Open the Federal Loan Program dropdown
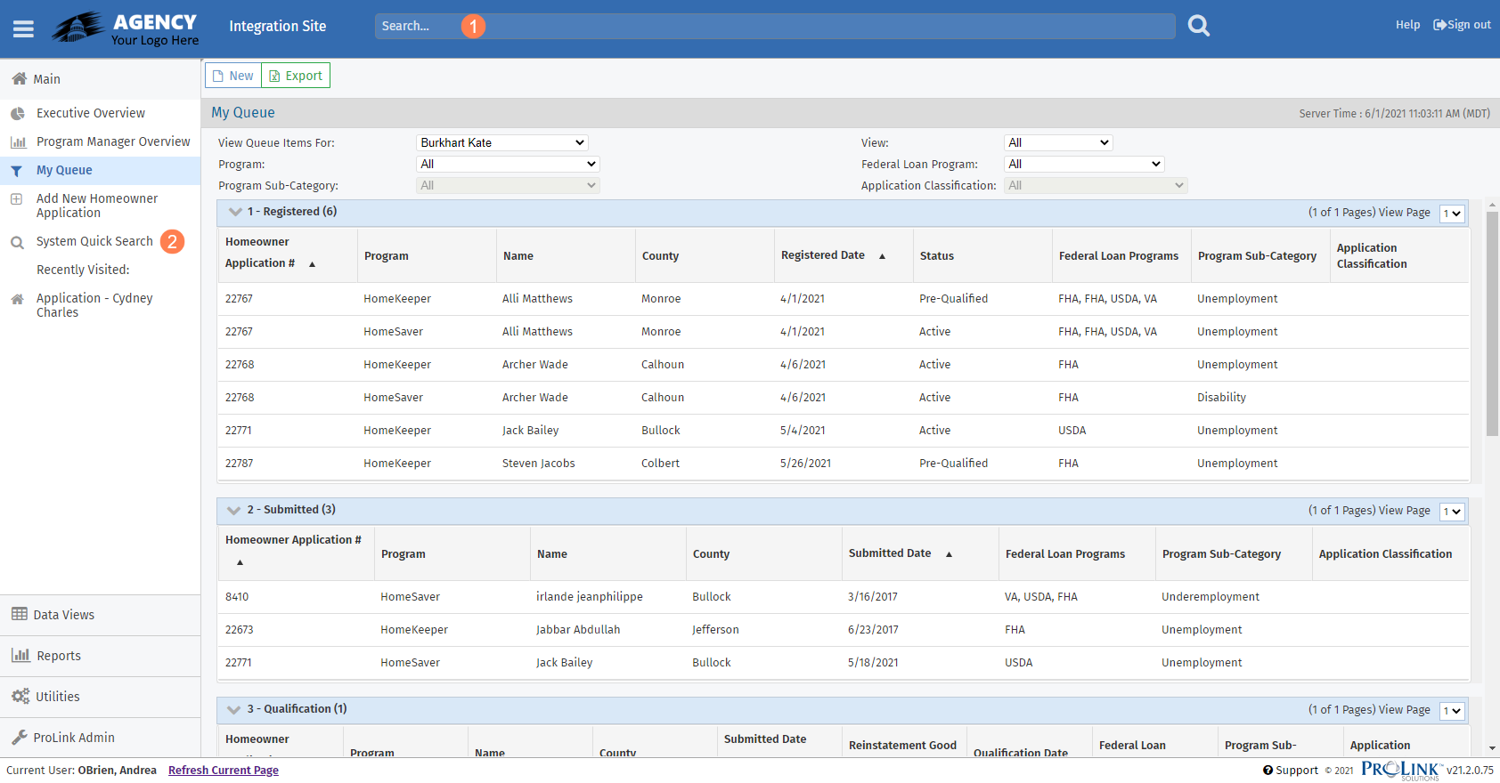The height and width of the screenshot is (783, 1500). (1084, 164)
